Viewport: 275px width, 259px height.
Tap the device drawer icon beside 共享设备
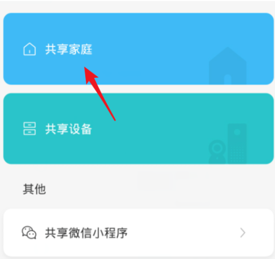(x=30, y=128)
